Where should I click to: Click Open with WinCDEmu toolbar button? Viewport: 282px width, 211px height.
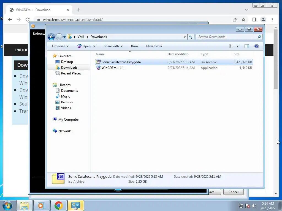tap(84, 46)
